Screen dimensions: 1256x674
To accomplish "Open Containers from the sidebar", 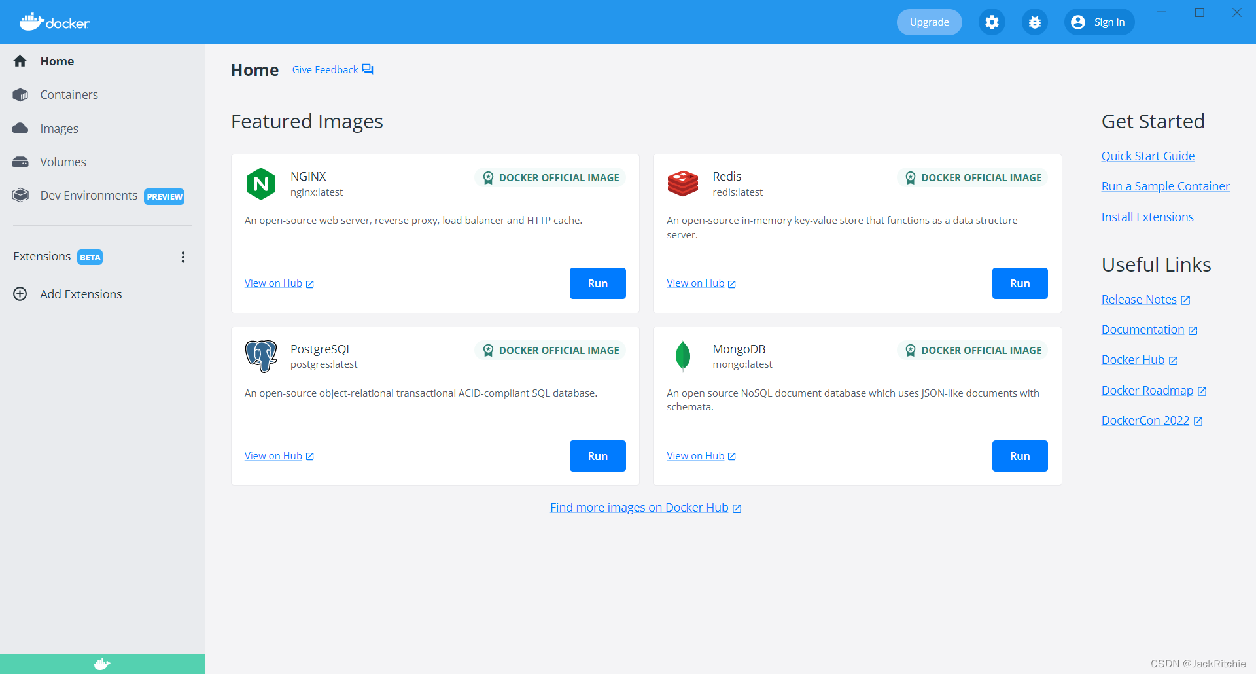I will pyautogui.click(x=69, y=94).
